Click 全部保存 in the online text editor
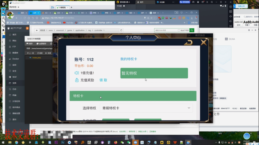259x145 pixels. pos(41,43)
